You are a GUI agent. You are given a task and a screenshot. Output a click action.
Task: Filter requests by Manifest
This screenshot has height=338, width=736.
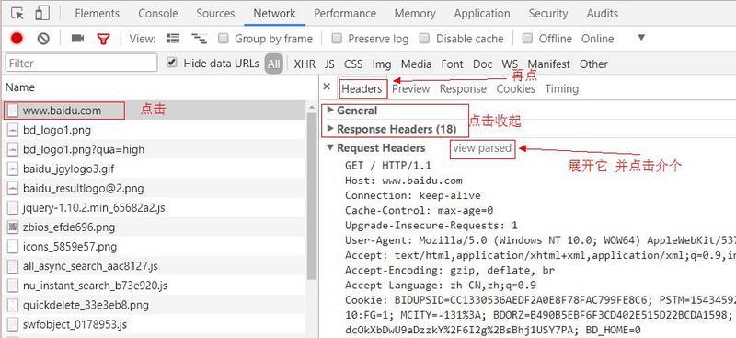coord(548,64)
